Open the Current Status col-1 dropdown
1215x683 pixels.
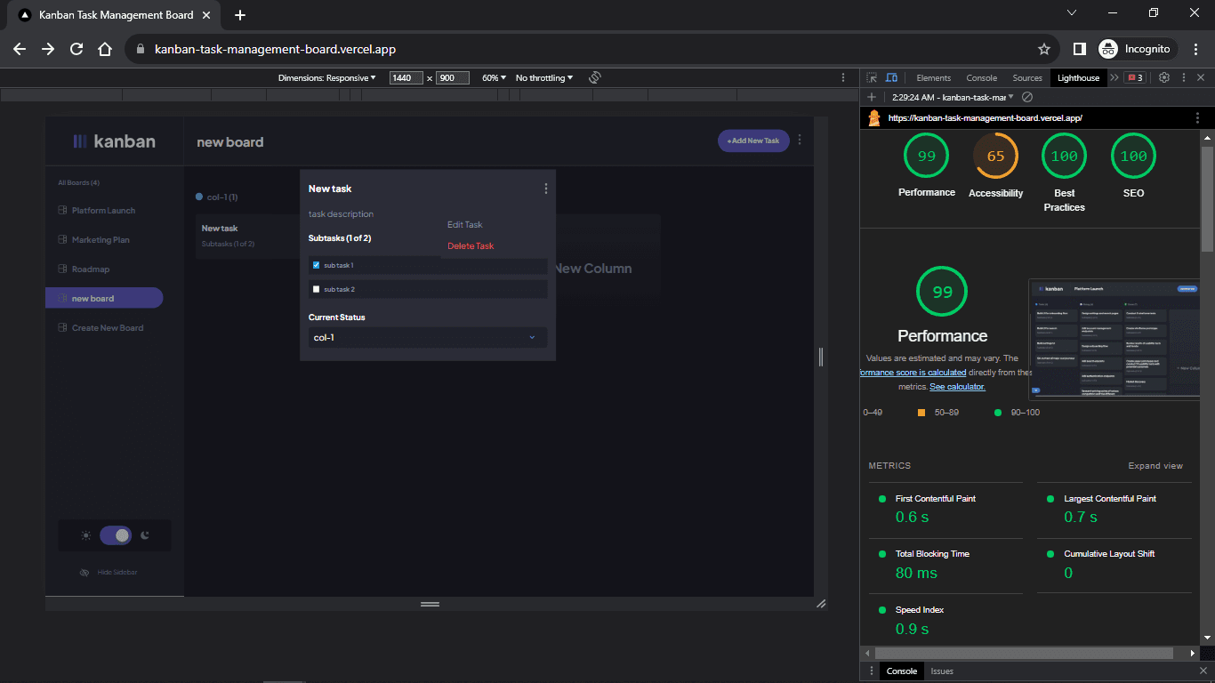(428, 338)
